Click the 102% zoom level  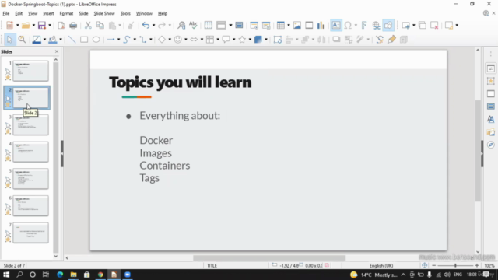pyautogui.click(x=489, y=265)
